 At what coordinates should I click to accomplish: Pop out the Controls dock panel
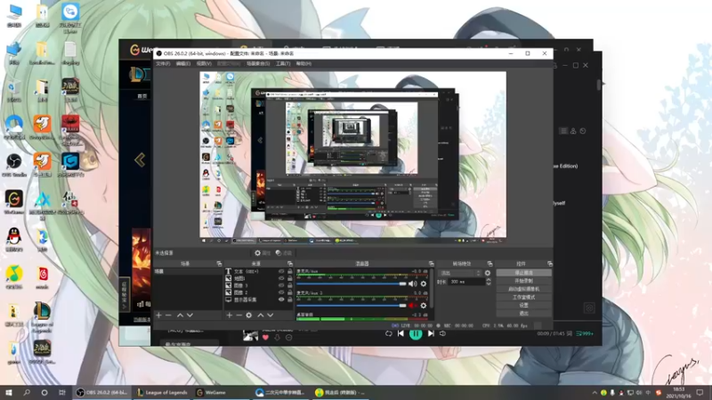(549, 263)
